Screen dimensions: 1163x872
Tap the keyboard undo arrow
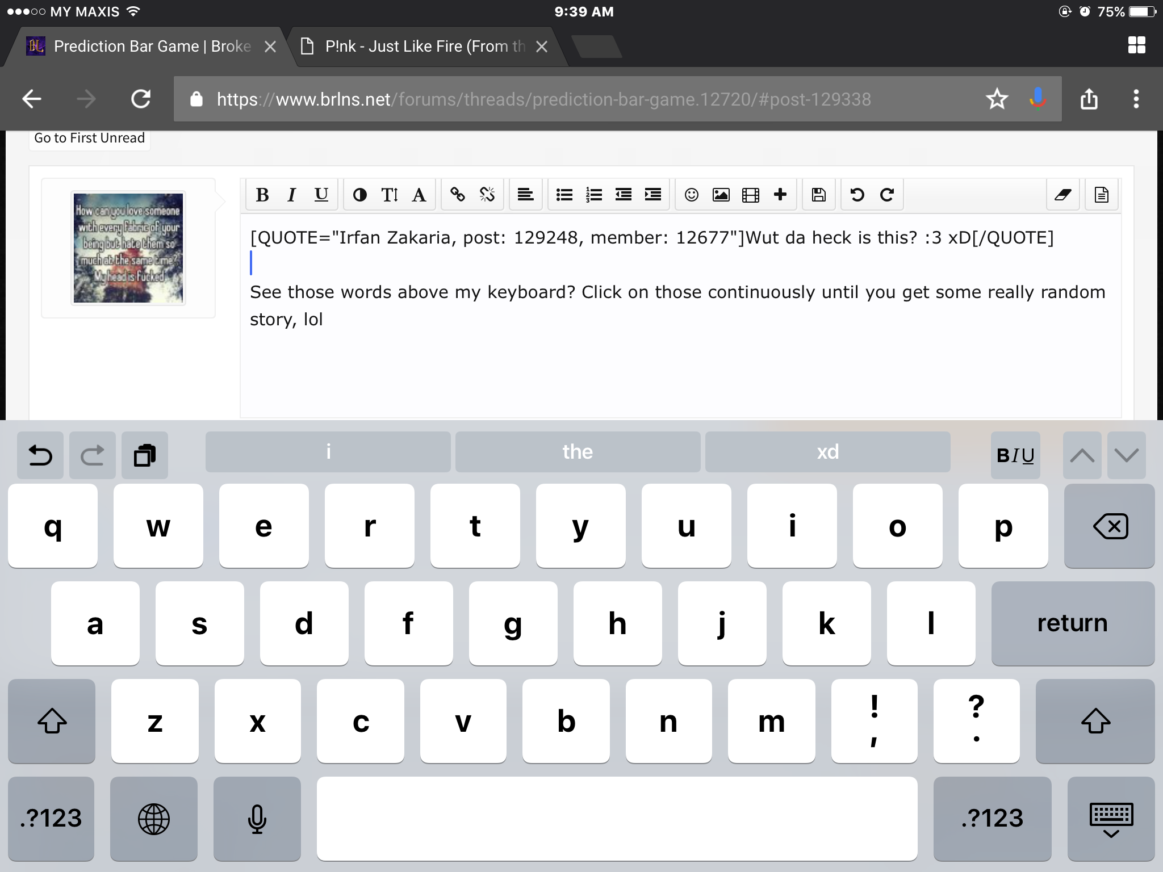click(x=40, y=455)
